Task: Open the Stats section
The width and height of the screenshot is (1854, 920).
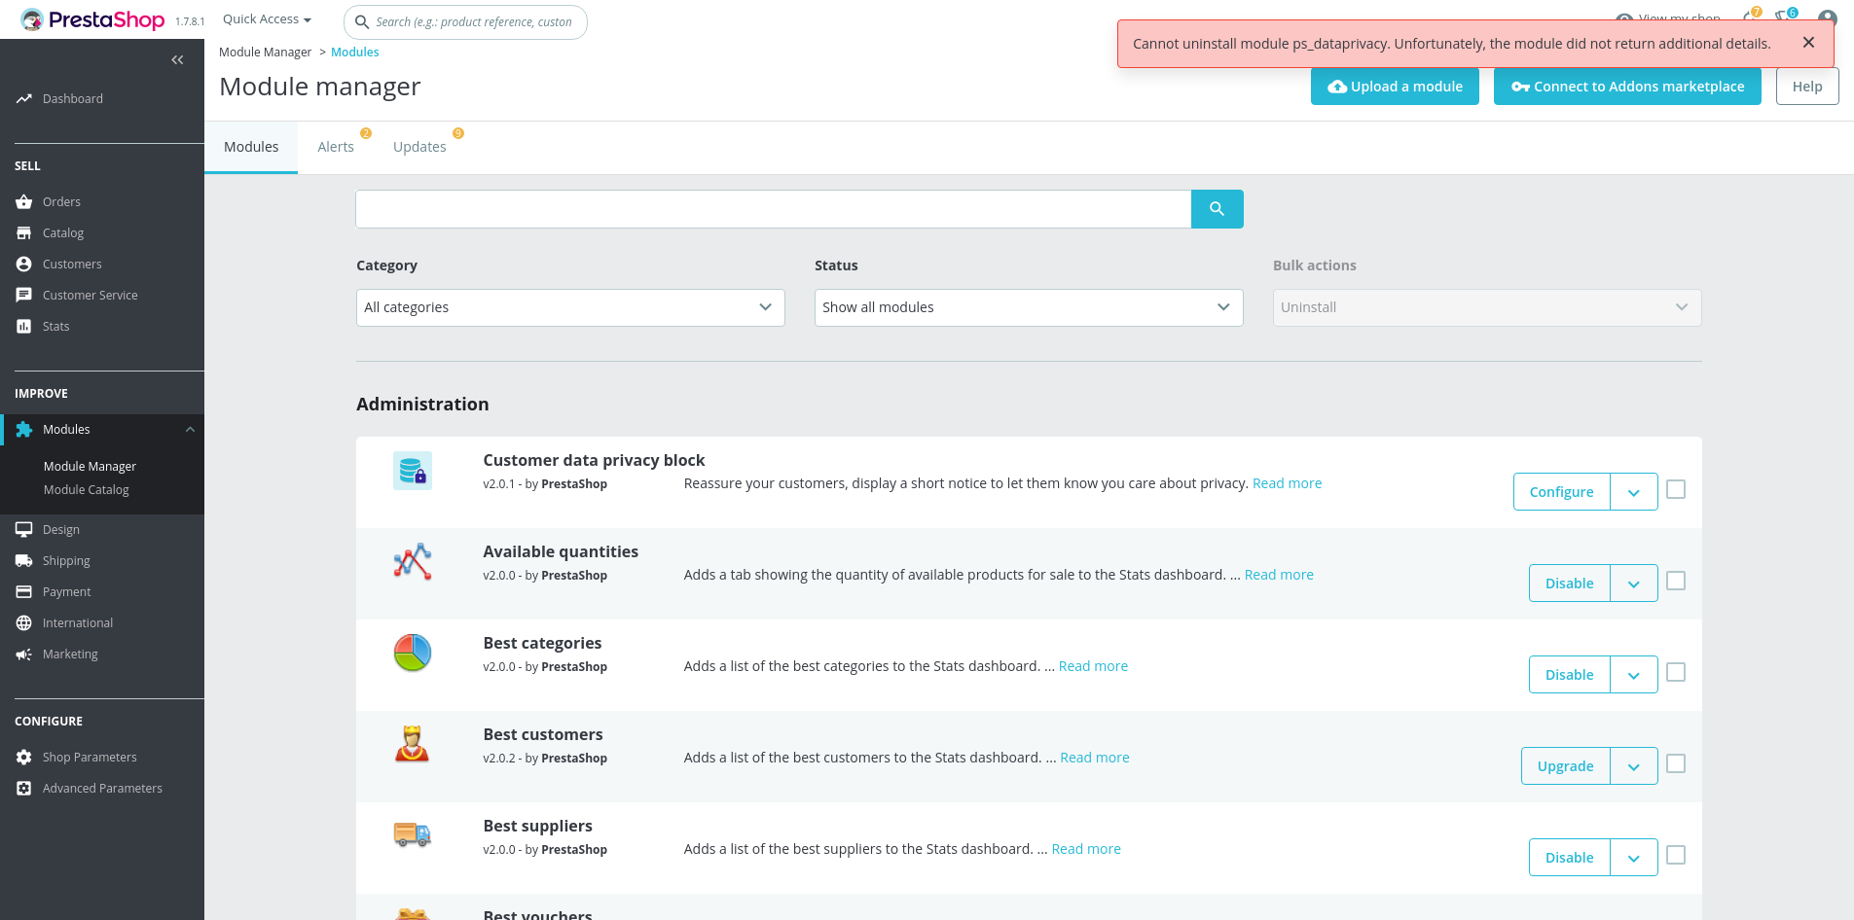Action: click(55, 326)
